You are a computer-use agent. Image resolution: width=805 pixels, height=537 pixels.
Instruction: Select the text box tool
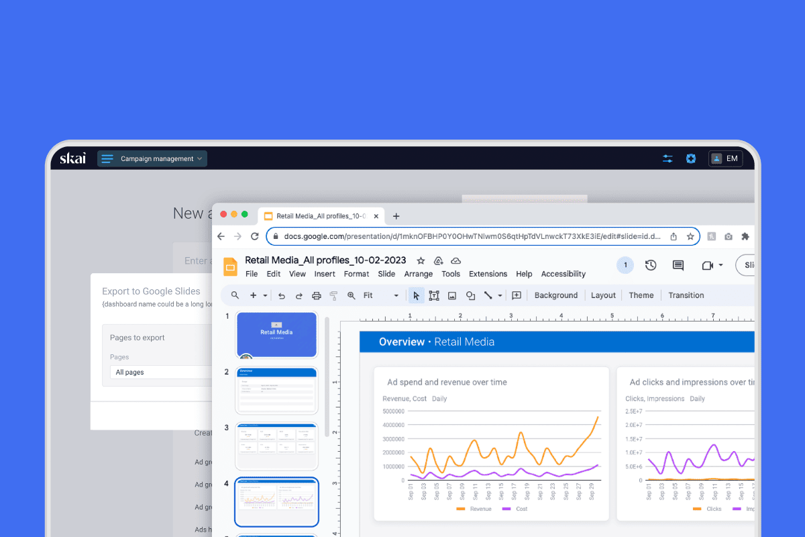(434, 295)
